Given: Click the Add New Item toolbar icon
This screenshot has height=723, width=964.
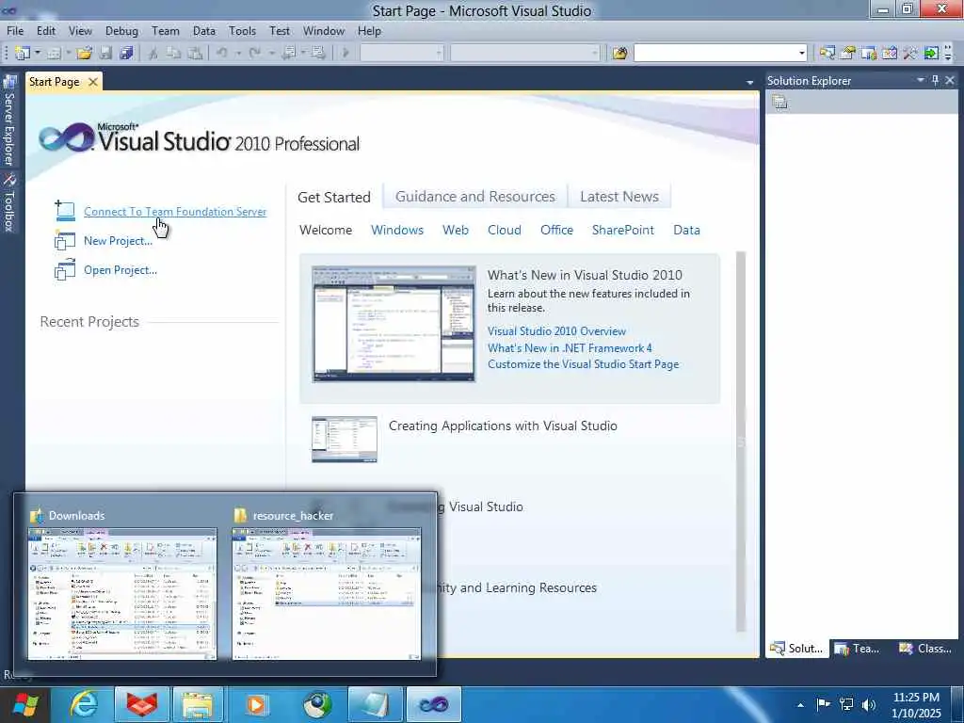Looking at the screenshot, I should click(x=54, y=54).
